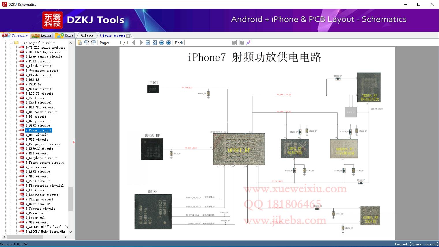Screen dimensions: 439x247
Task: Click the tree horizontal scroll right arrow
Action: pyautogui.click(x=66, y=237)
